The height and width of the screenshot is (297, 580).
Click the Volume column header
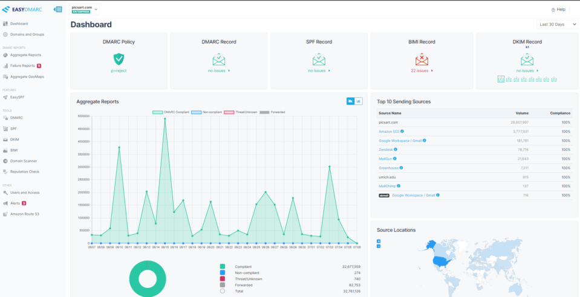pos(523,113)
